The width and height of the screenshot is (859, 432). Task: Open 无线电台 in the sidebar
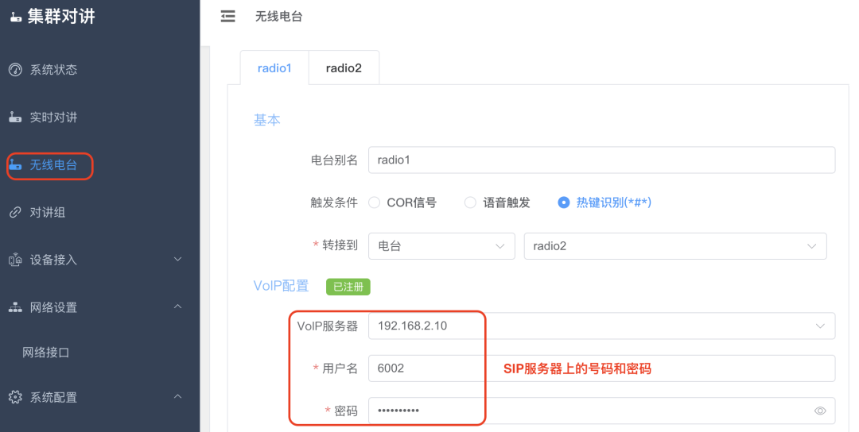point(53,164)
